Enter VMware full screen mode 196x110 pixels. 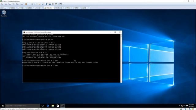coord(53,4)
